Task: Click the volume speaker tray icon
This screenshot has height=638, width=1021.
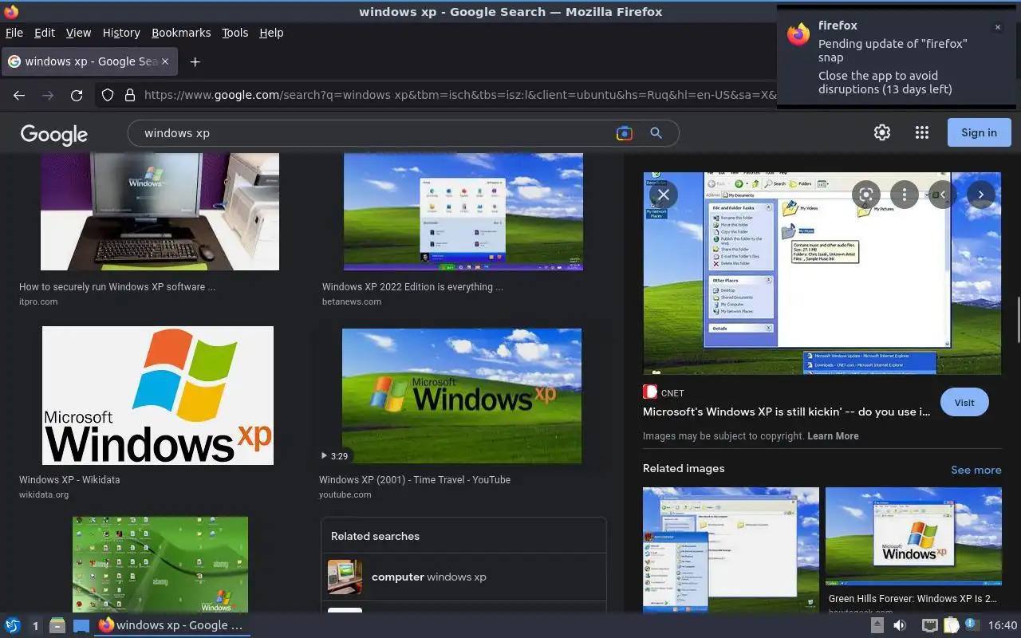Action: click(900, 625)
